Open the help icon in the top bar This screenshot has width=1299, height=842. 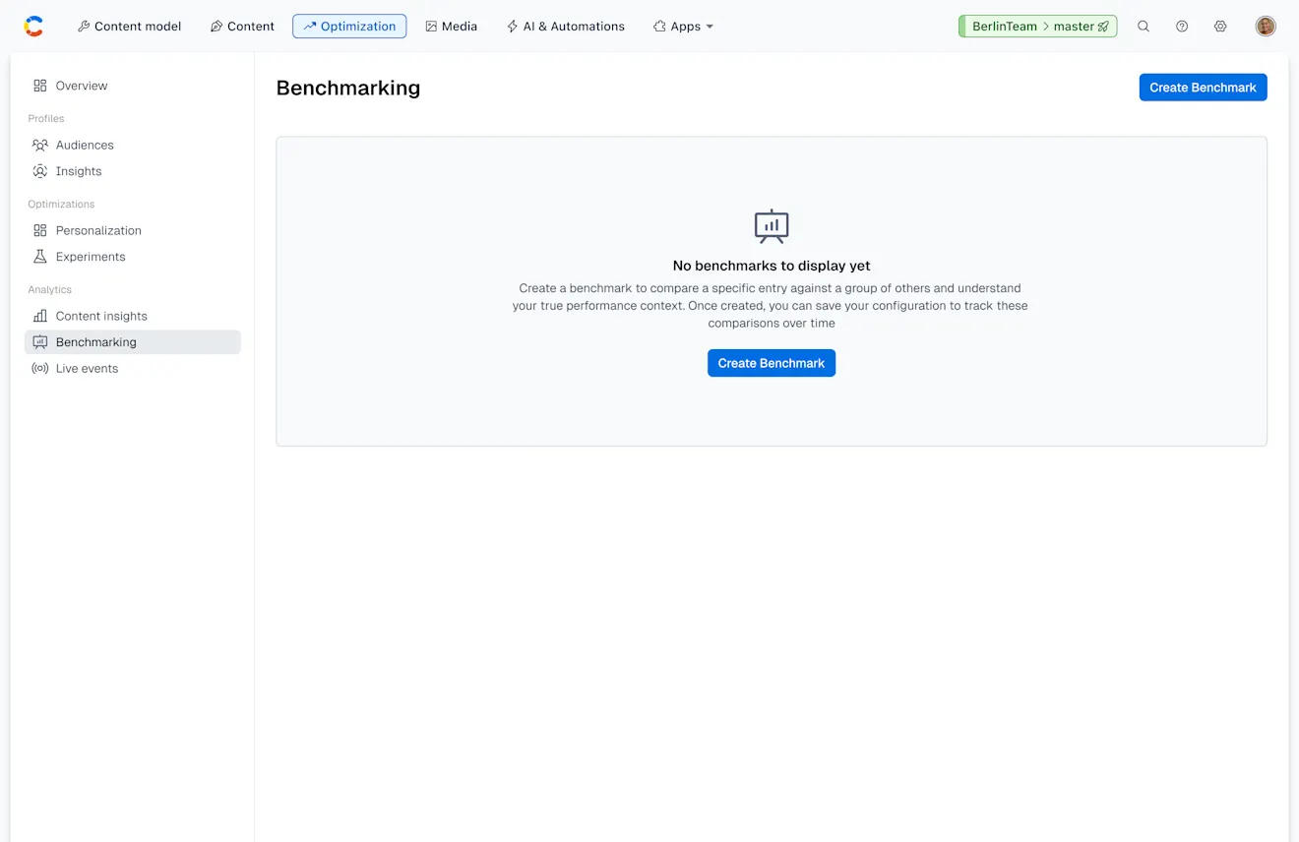1181,26
